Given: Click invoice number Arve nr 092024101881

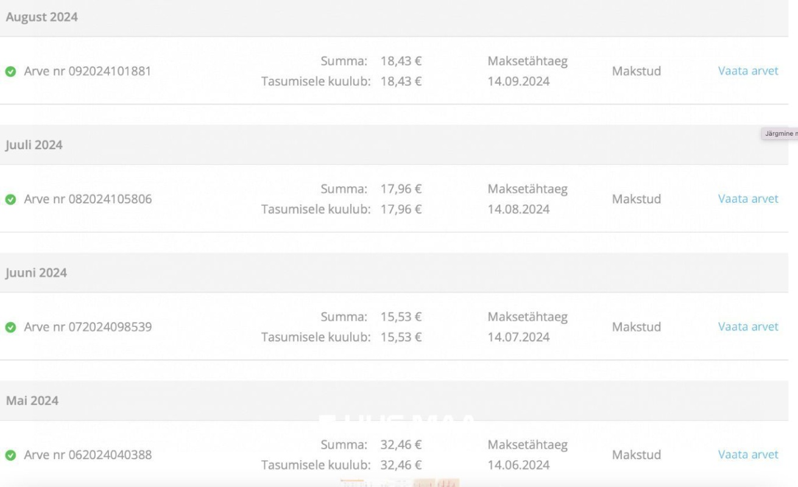Looking at the screenshot, I should (88, 71).
